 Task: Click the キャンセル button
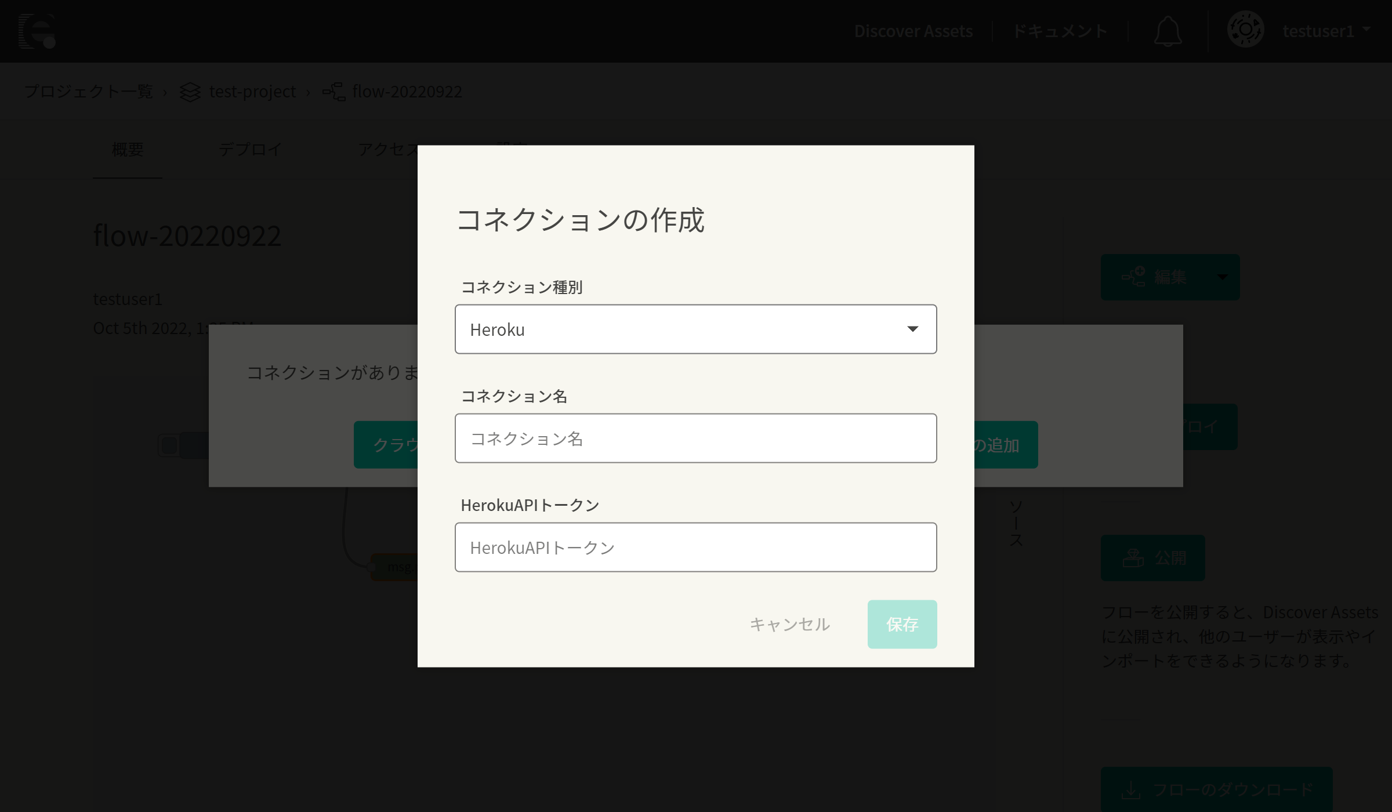coord(789,624)
